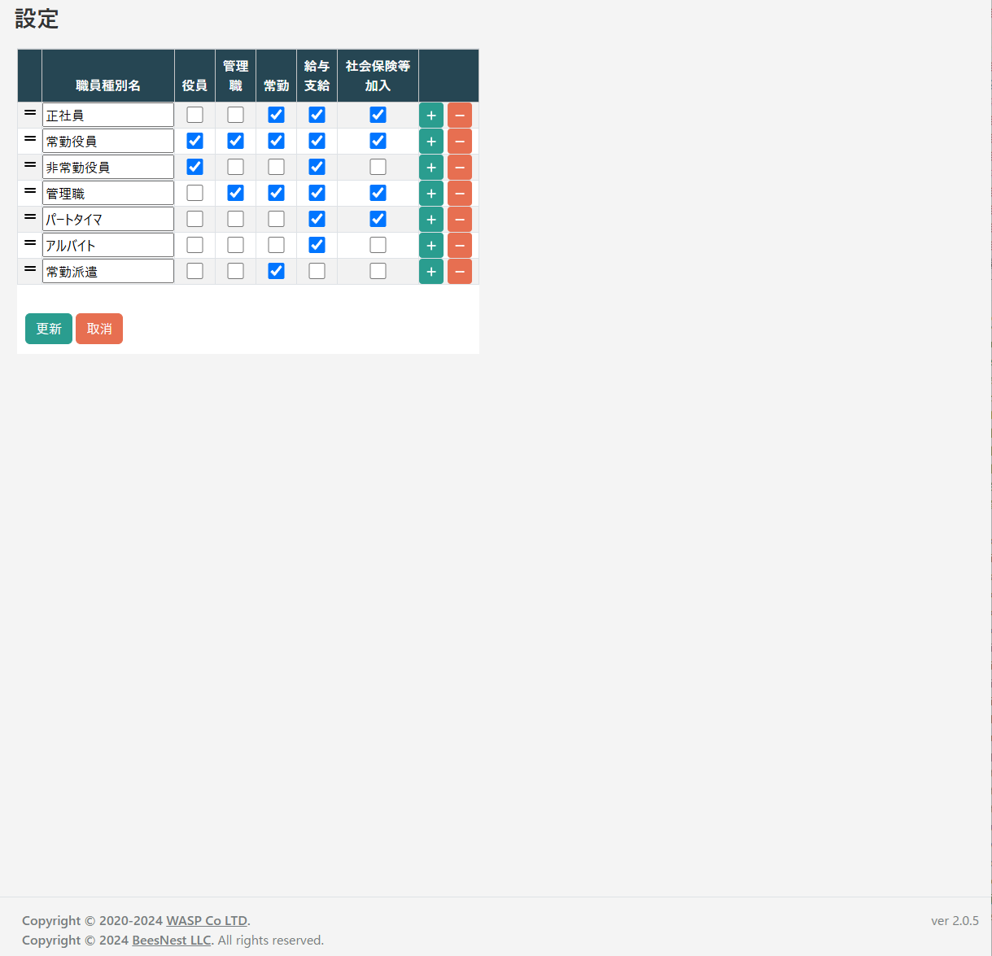992x956 pixels.
Task: Click the plus button in 正社員 row
Action: point(430,116)
